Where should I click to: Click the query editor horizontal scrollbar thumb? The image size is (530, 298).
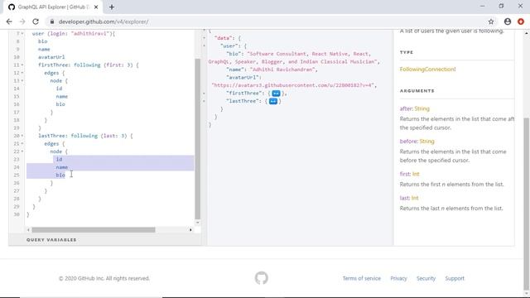tap(94, 230)
